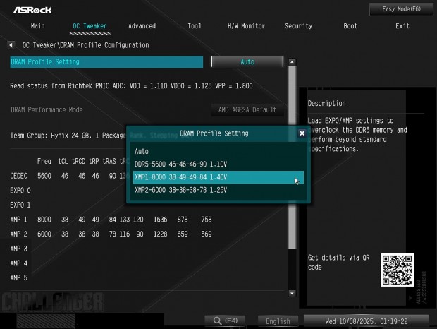Click the OC Tweaker\DRAM Profile Configuration breadcrumb
437x329 pixels.
click(85, 45)
